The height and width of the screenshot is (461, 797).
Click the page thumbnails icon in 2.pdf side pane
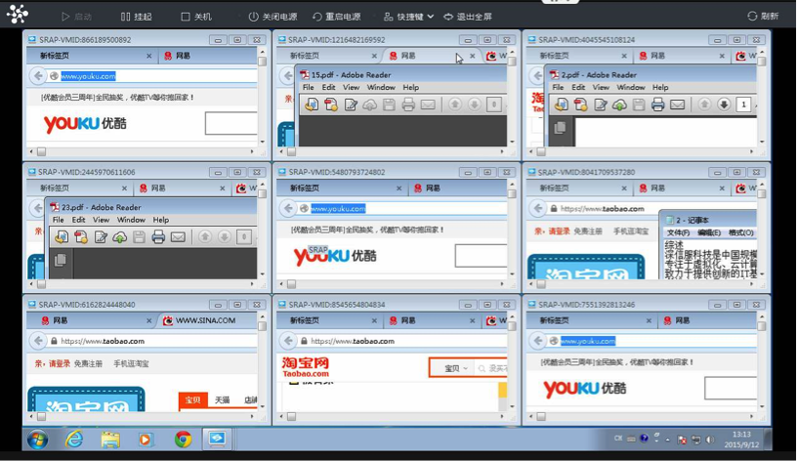560,127
